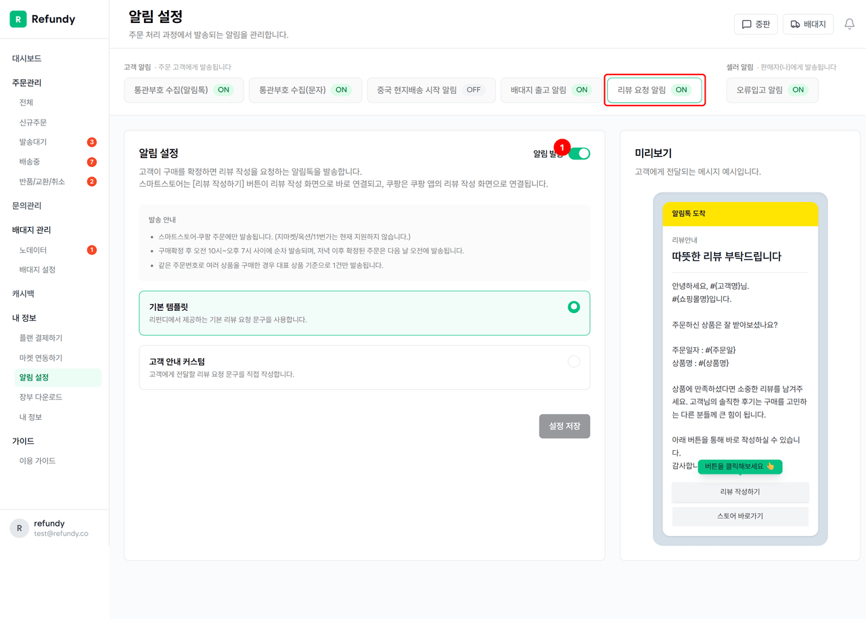Image resolution: width=866 pixels, height=619 pixels.
Task: Click the 미리보기 panel title
Action: pyautogui.click(x=653, y=153)
